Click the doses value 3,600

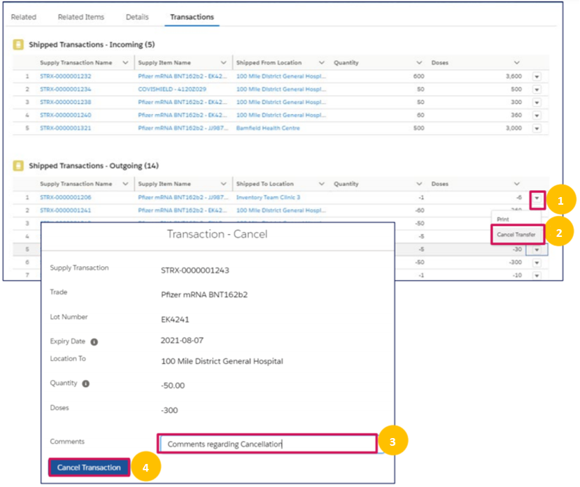coord(514,76)
